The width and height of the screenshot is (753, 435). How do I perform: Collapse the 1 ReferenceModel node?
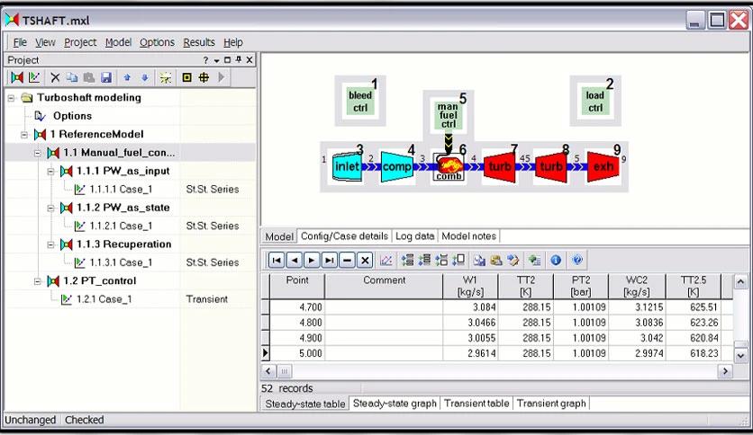[24, 135]
